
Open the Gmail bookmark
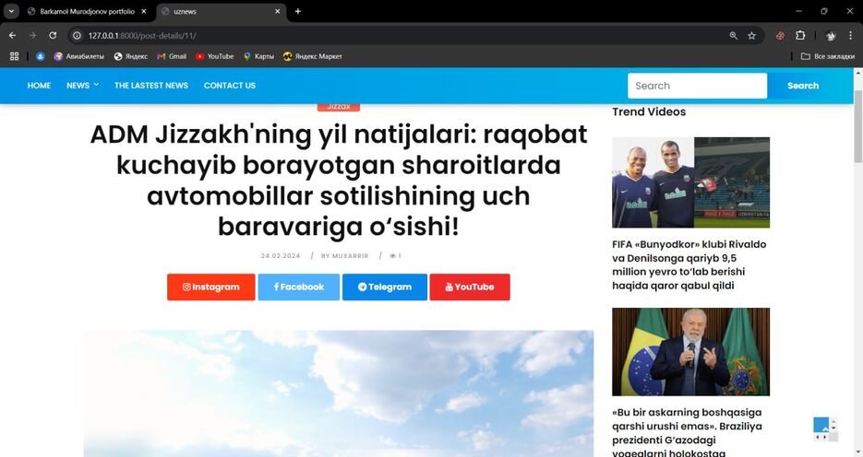coord(172,56)
